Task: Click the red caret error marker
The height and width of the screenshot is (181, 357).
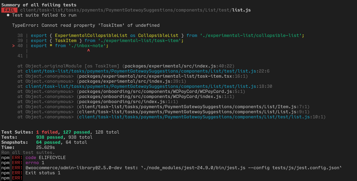Action: (x=89, y=51)
